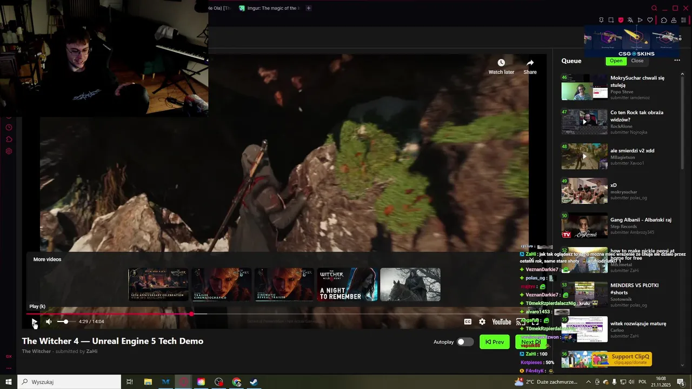Open the Easy Setup sliders icon

[683, 20]
